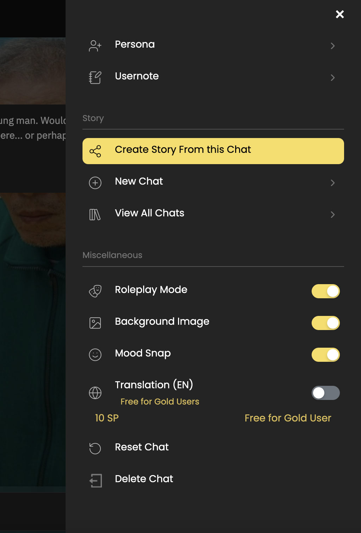The image size is (361, 533).
Task: Click the Reset Chat circular arrow icon
Action: coord(95,448)
